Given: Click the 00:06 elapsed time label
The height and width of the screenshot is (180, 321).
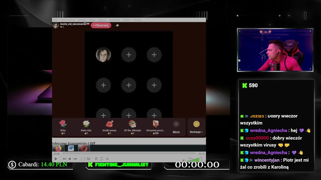Looking at the screenshot, I should click(x=57, y=154).
